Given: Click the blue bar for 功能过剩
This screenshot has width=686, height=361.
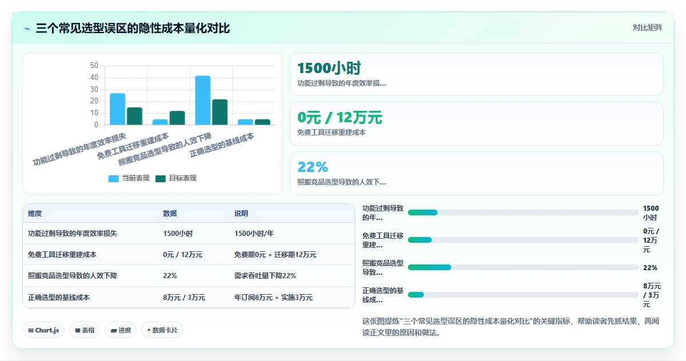Looking at the screenshot, I should coord(118,109).
